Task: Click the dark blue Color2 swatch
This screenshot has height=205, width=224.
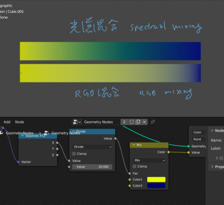Action: point(156,186)
